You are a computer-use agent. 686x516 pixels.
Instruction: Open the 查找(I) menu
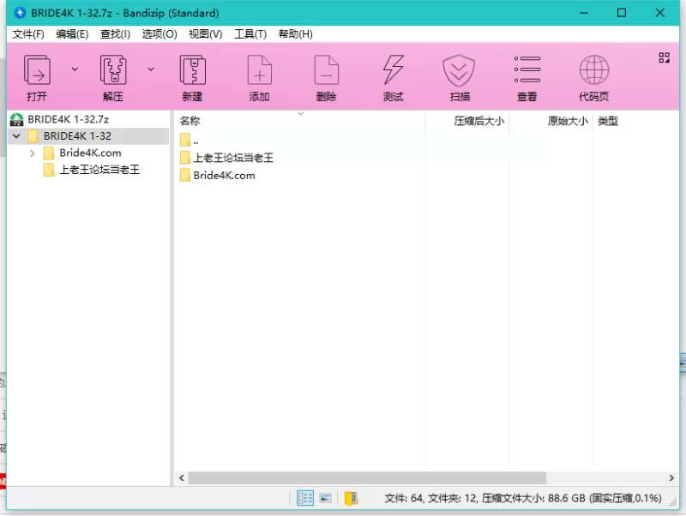tap(115, 34)
